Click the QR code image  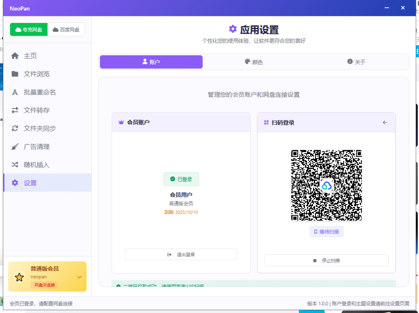pos(326,186)
